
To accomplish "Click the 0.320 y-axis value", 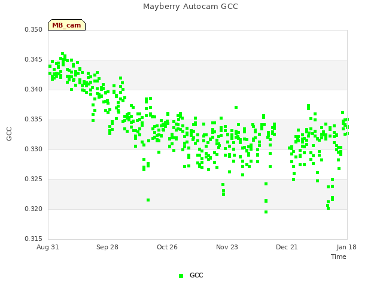I will click(x=34, y=209).
